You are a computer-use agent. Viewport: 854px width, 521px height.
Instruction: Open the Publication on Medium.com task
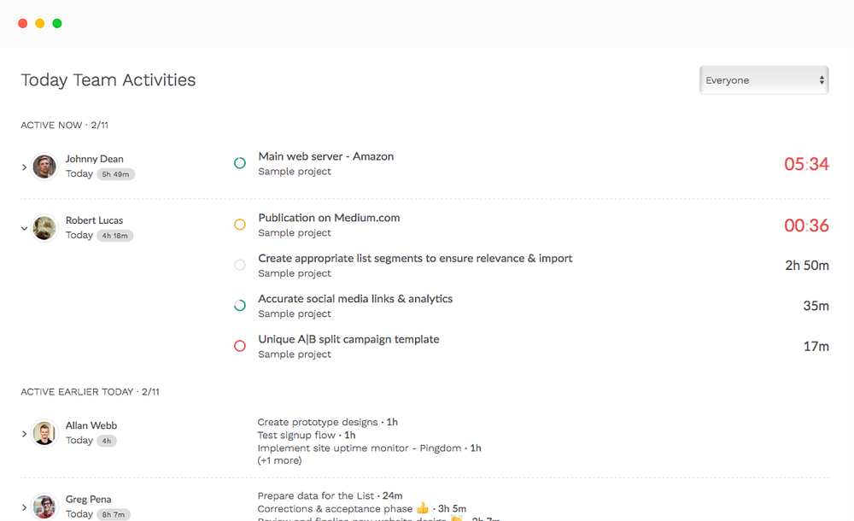[329, 218]
